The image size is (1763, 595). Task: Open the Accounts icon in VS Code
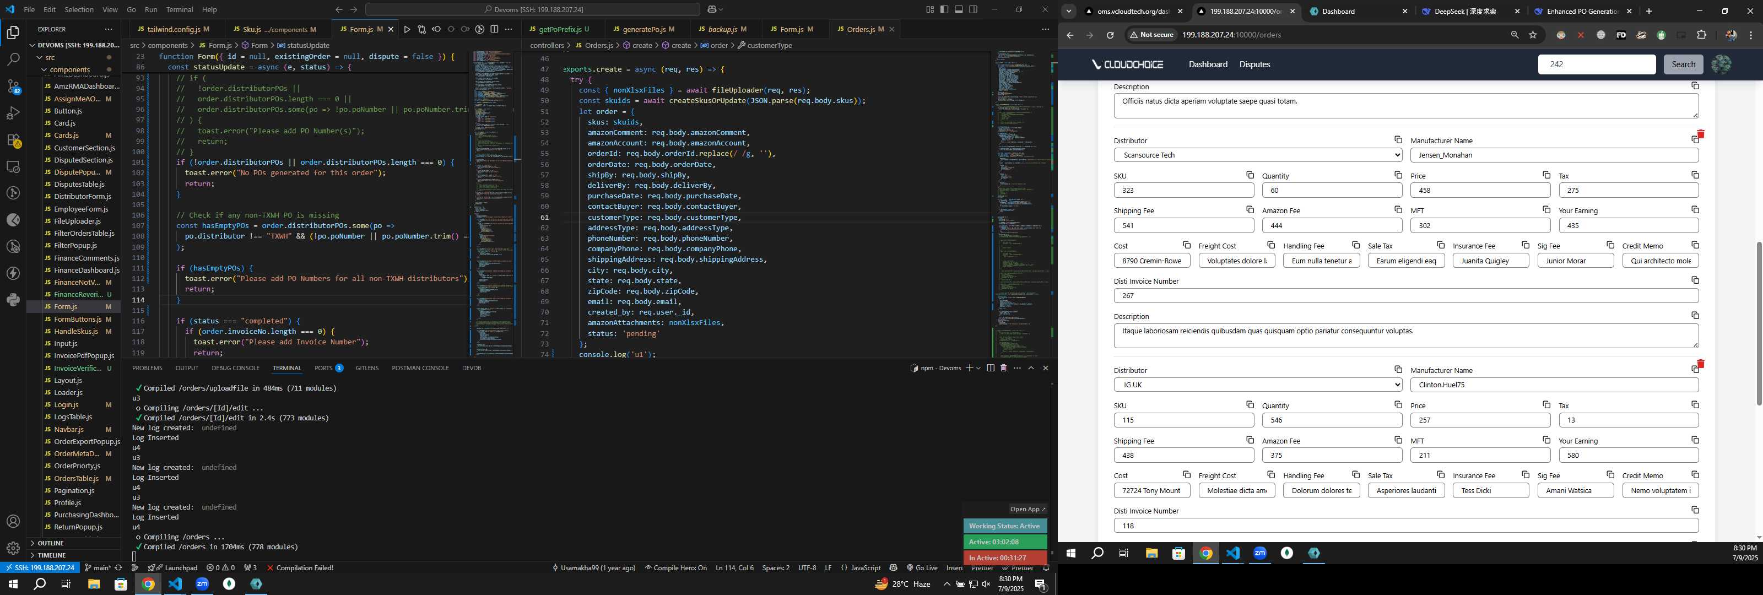pos(13,522)
